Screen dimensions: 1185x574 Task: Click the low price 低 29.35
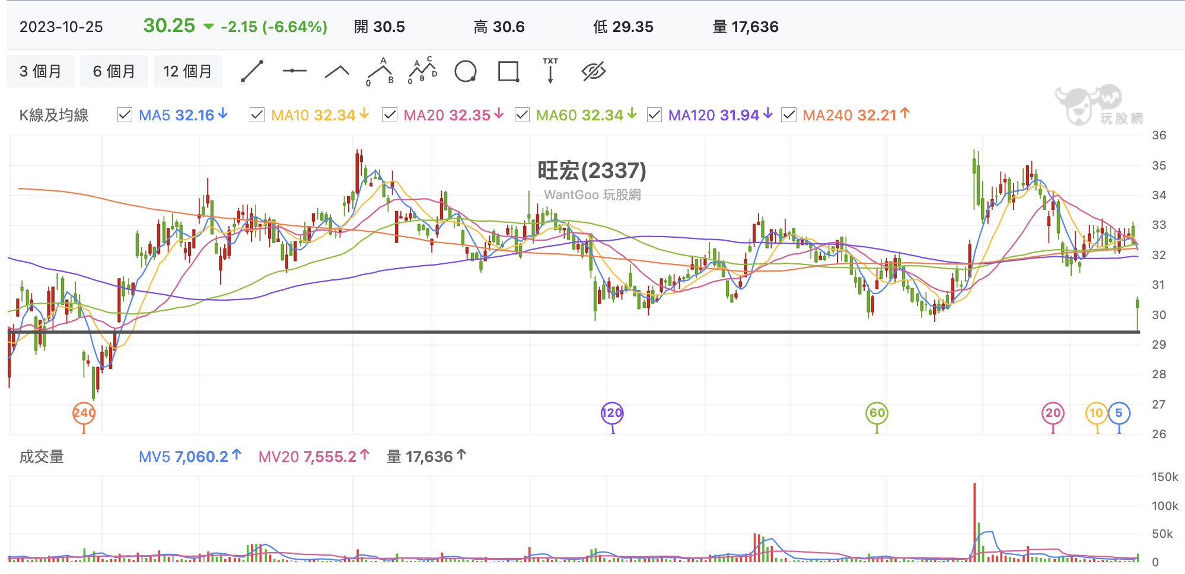623,27
